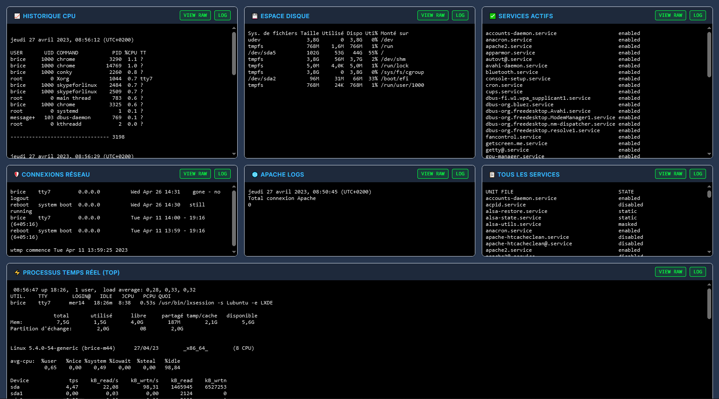Screen dimensions: 719x399
Task: Click the Connexions Réseau shield icon
Action: pyautogui.click(x=17, y=174)
